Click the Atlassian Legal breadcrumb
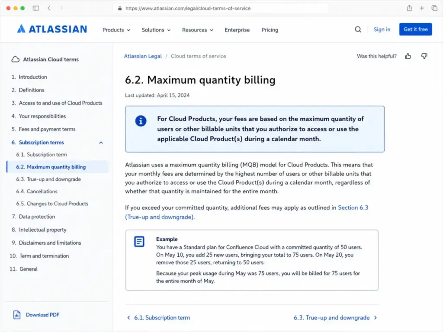This screenshot has height=332, width=443. pyautogui.click(x=143, y=56)
